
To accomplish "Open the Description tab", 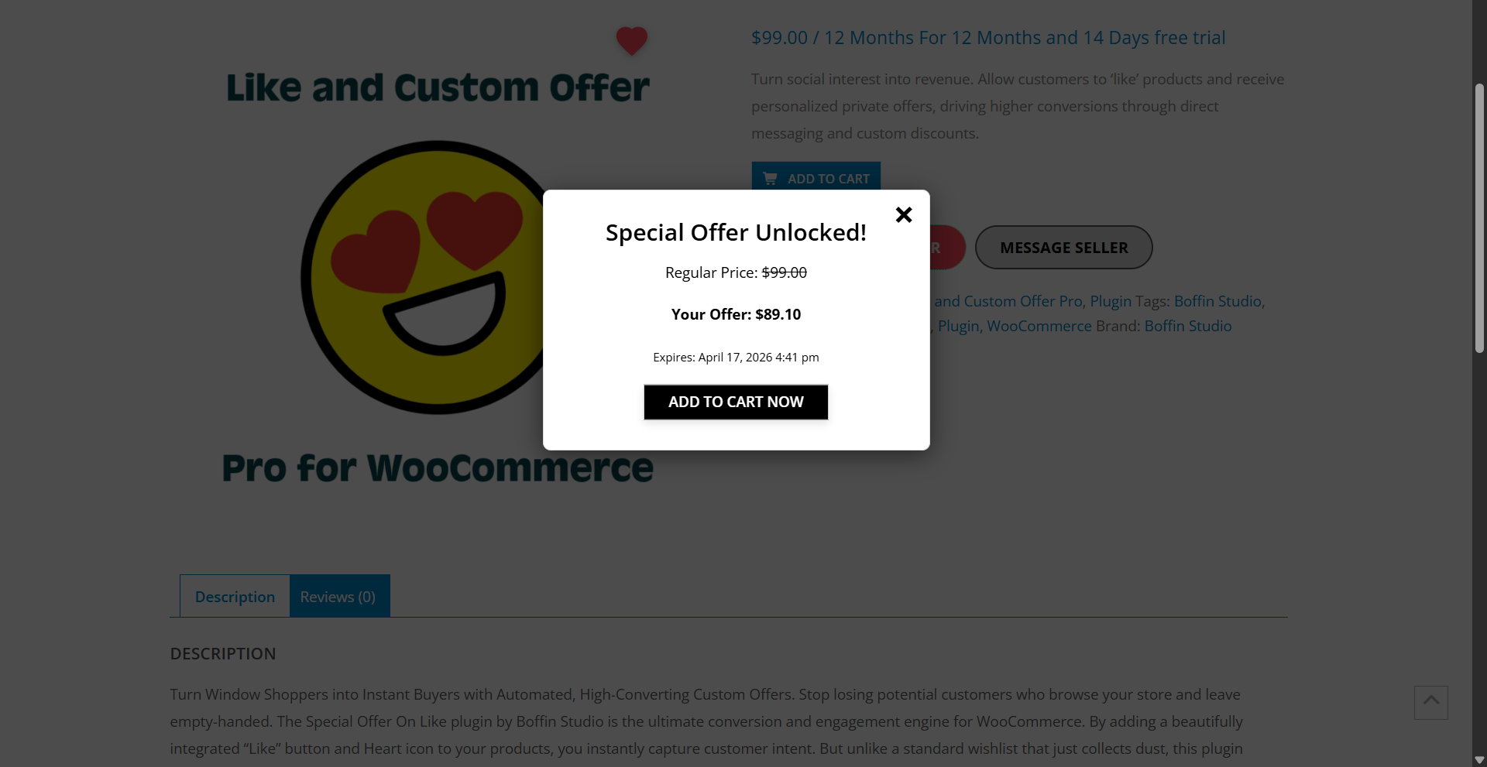I will click(x=235, y=596).
